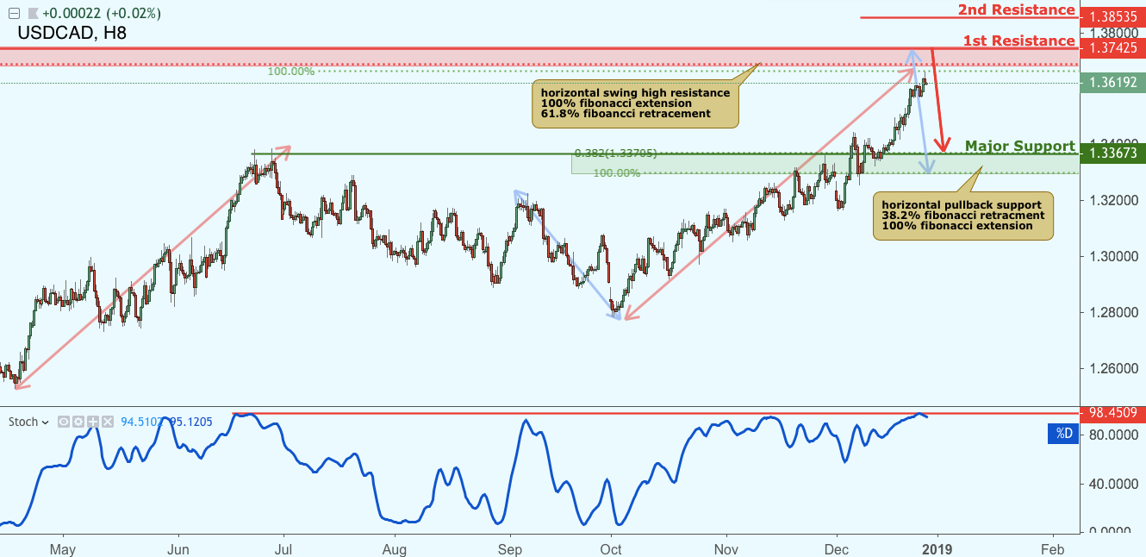Image resolution: width=1146 pixels, height=557 pixels.
Task: Click the 98.4509 red stochastic level label
Action: tap(1112, 413)
